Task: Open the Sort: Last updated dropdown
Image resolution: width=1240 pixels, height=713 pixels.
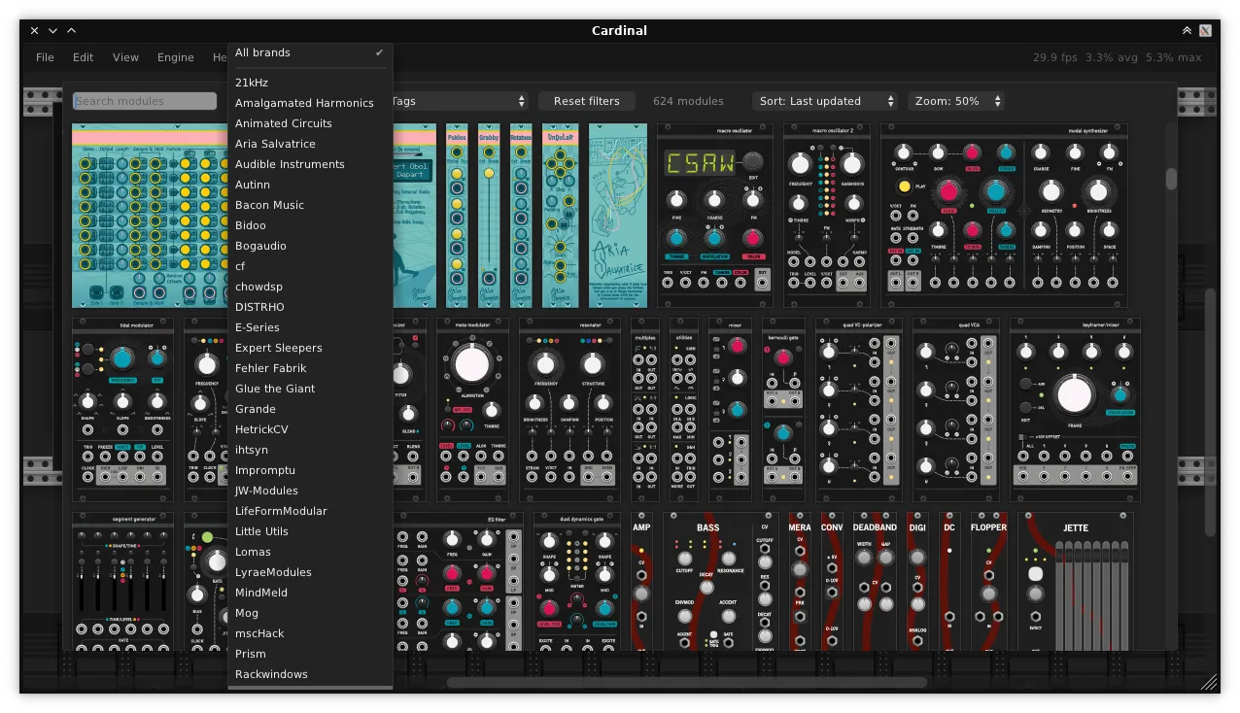Action: [826, 101]
